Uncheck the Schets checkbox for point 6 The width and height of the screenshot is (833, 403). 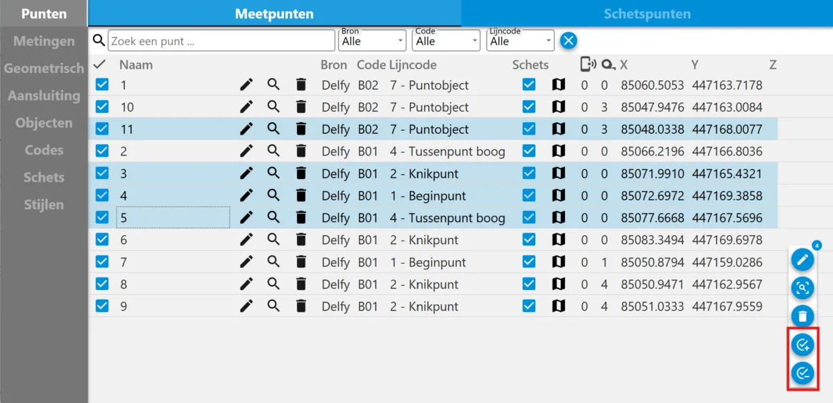pos(529,240)
